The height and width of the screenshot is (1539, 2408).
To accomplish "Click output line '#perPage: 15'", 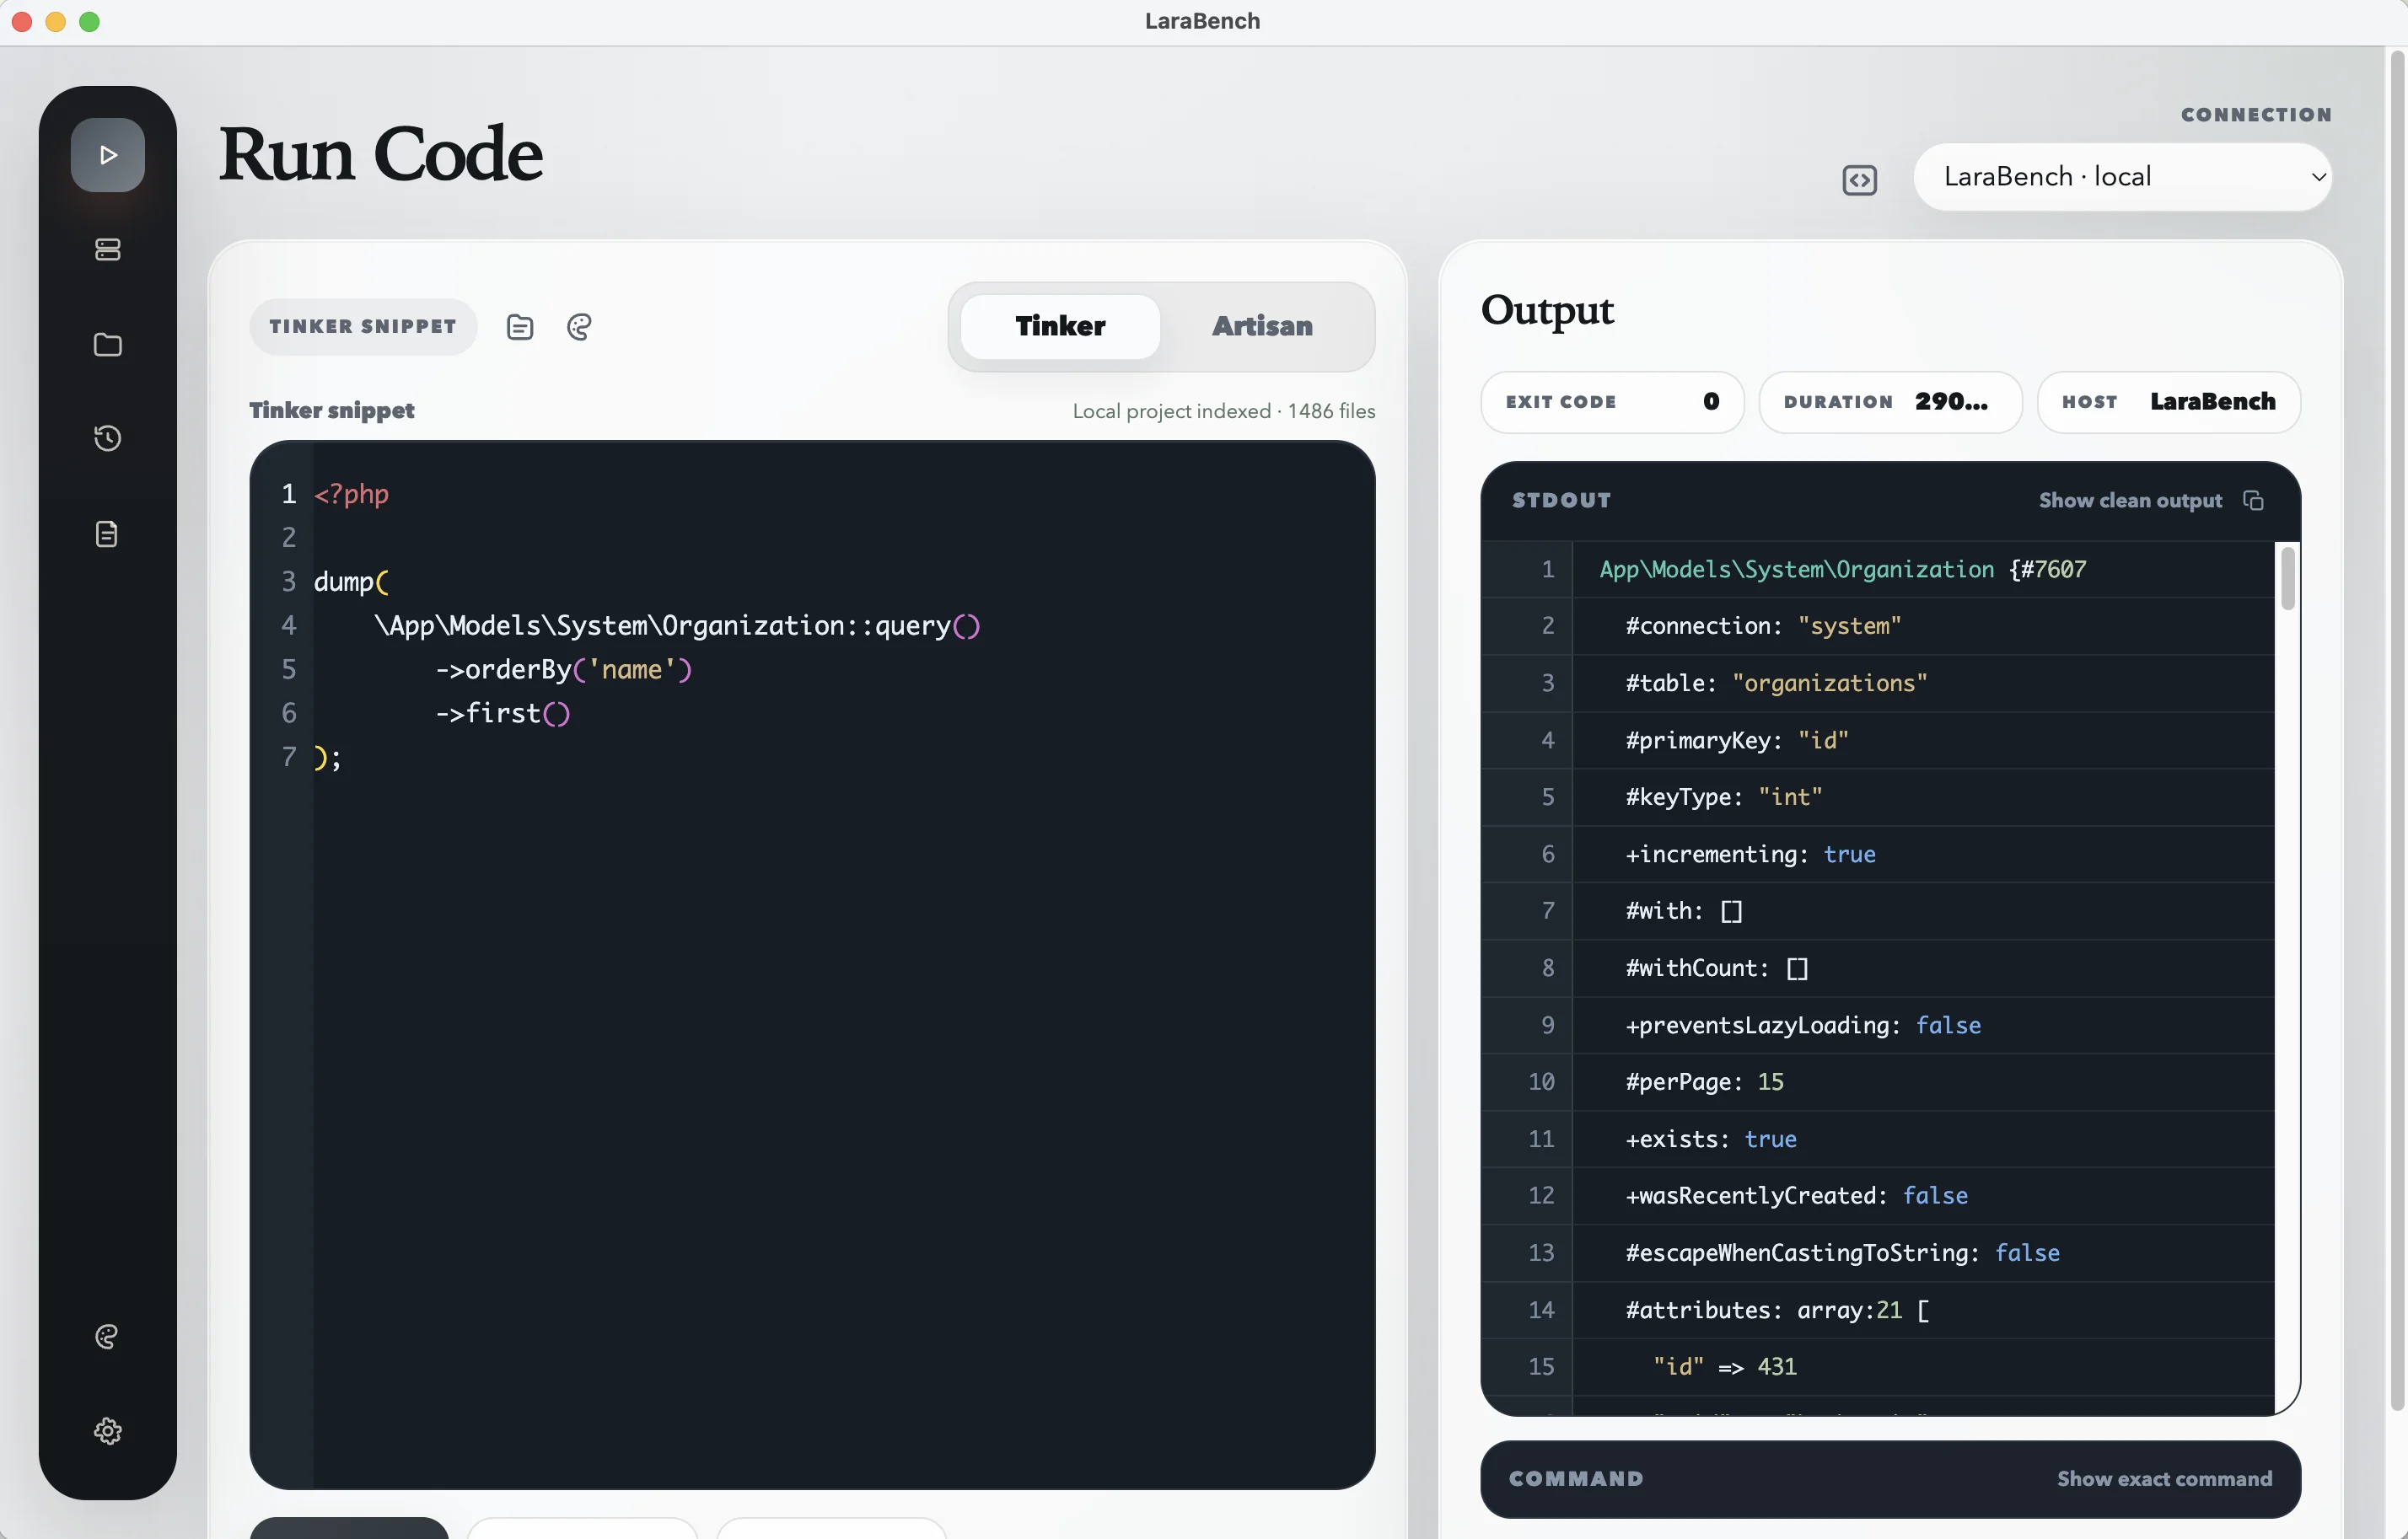I will coord(1704,1081).
